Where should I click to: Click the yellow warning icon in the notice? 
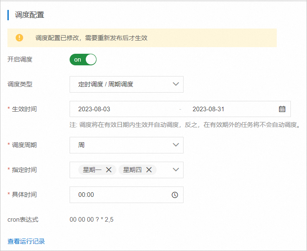[19, 38]
